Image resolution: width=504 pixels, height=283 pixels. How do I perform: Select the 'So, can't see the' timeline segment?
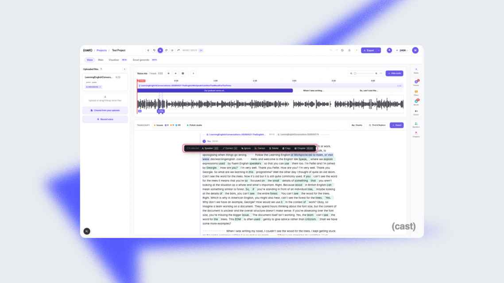368,91
